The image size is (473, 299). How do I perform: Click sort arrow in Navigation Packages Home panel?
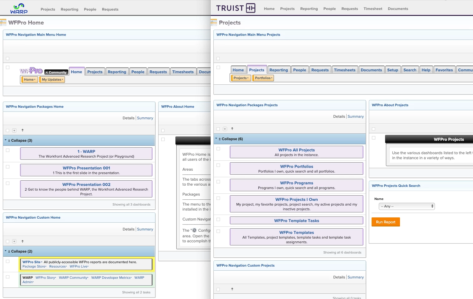click(22, 130)
